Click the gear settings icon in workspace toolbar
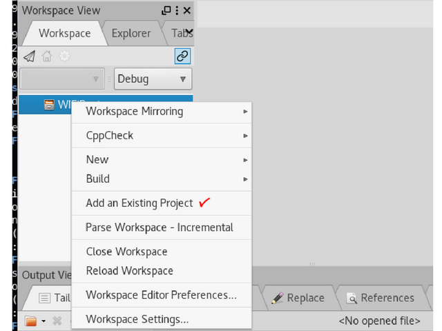Image resolution: width=442 pixels, height=331 pixels. tap(64, 57)
